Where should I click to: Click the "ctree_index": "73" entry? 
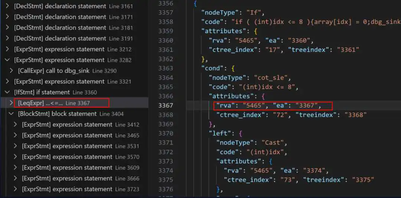coord(260,180)
